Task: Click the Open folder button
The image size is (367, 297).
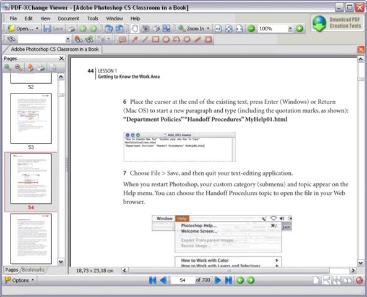Action: [20, 28]
